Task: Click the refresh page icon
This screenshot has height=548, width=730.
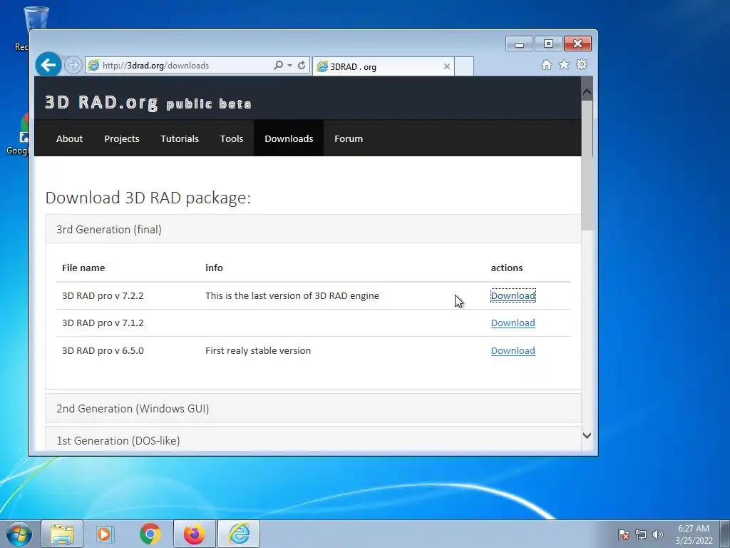Action: pyautogui.click(x=302, y=65)
